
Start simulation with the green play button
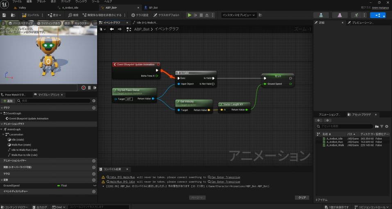(x=190, y=15)
